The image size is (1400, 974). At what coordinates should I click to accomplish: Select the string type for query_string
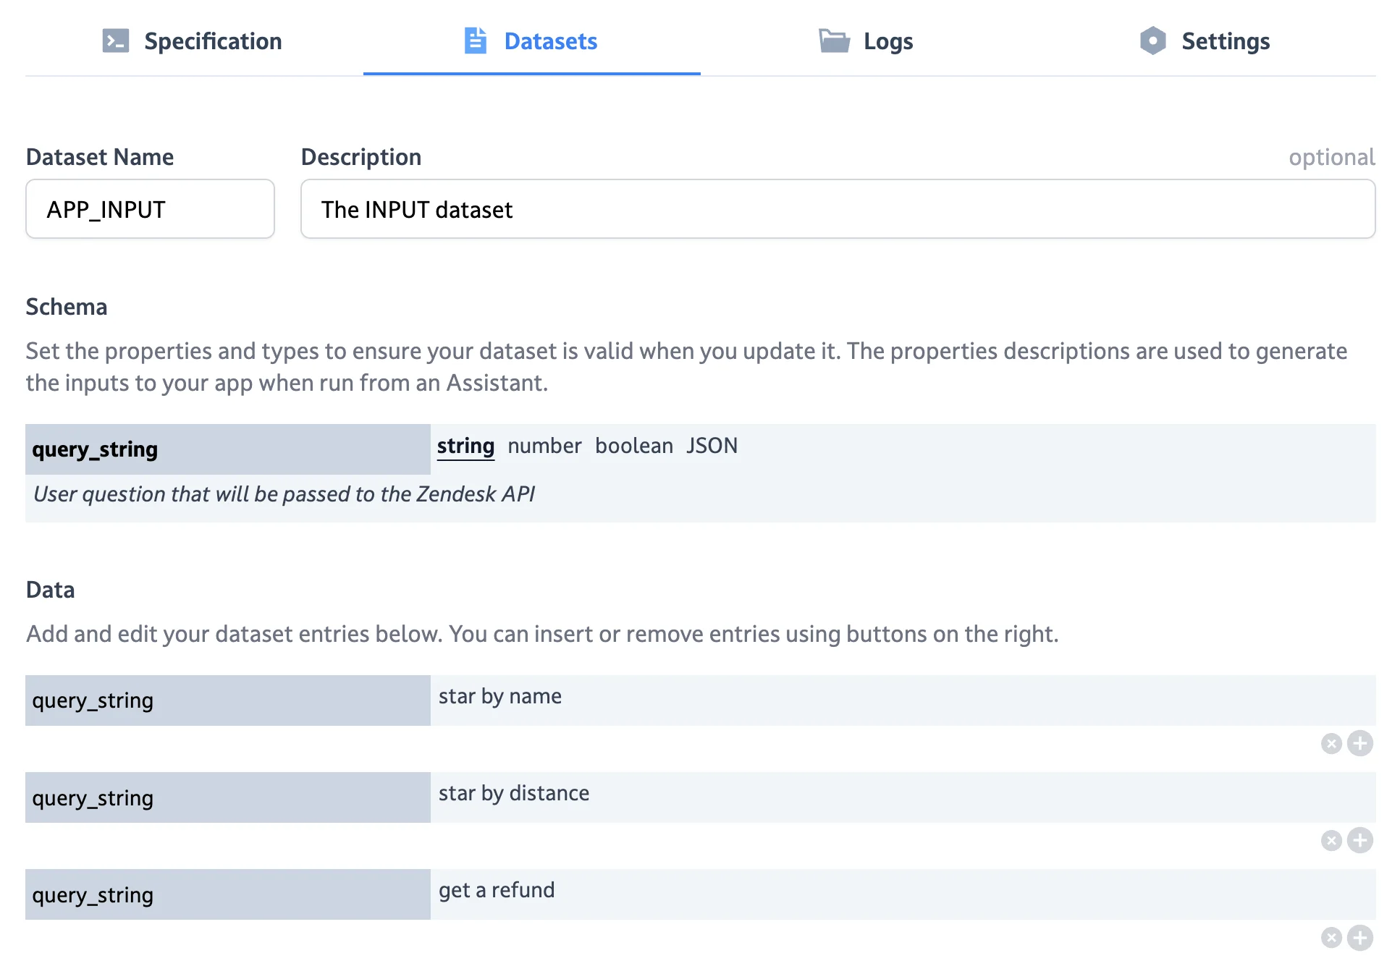[x=465, y=446]
